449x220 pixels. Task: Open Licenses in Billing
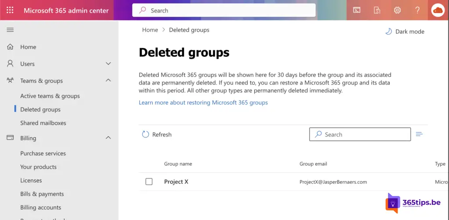point(31,180)
